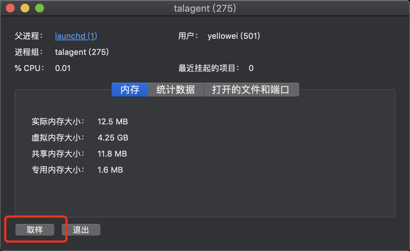Switch to the 内存 tab

coord(130,90)
